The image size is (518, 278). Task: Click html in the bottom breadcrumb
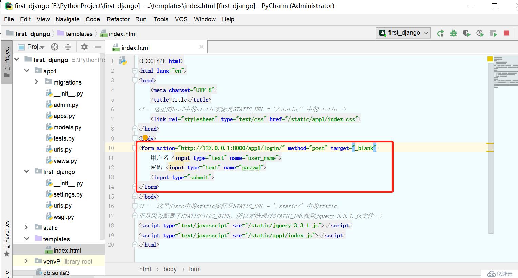point(145,269)
